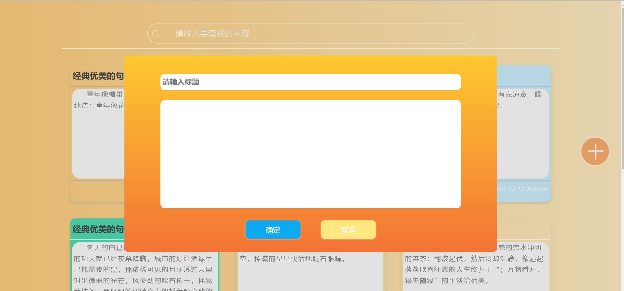Click the large note content textarea

pyautogui.click(x=310, y=154)
